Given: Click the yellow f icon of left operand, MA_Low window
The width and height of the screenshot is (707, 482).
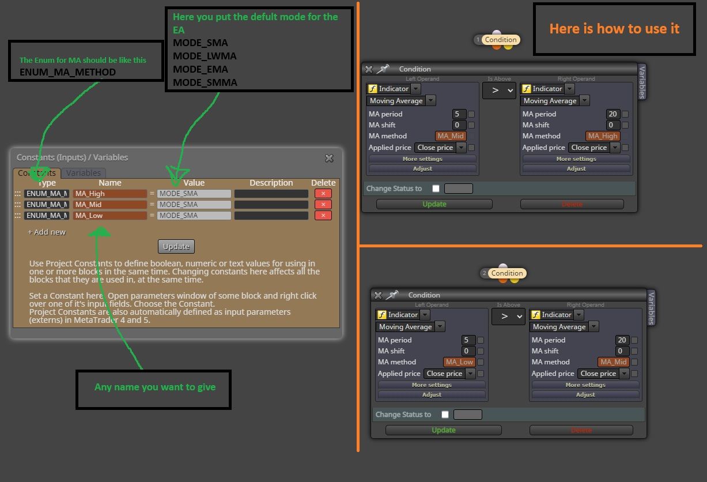Looking at the screenshot, I should pyautogui.click(x=381, y=315).
